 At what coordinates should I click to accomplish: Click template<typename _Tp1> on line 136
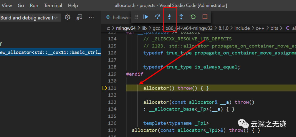coord(176,123)
